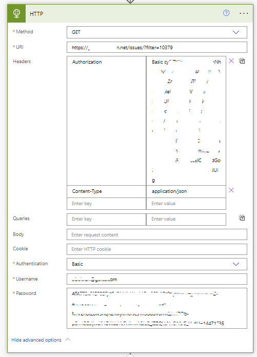Click the HTTP action title
Viewport: 257px width, 357px height.
click(x=36, y=14)
